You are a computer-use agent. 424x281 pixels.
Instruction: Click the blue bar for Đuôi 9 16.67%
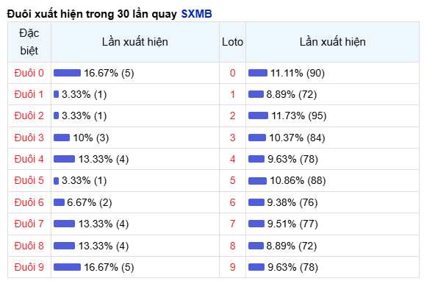coord(67,267)
